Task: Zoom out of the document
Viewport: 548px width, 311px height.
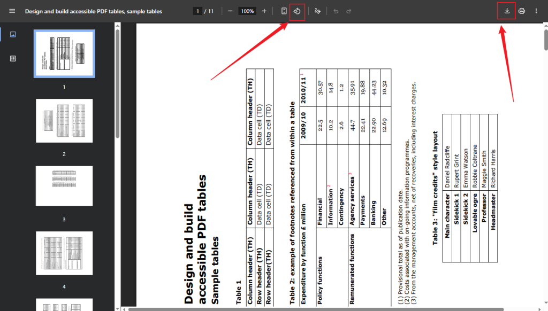Action: 230,11
